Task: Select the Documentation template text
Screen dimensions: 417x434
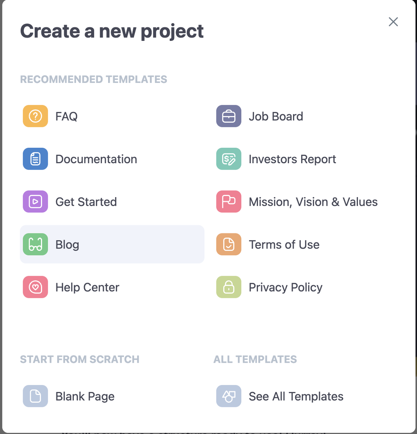Action: point(96,159)
